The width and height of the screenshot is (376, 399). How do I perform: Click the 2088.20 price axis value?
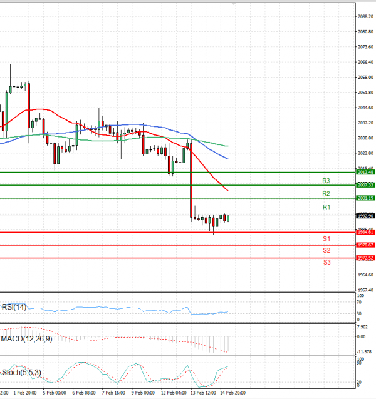point(365,16)
